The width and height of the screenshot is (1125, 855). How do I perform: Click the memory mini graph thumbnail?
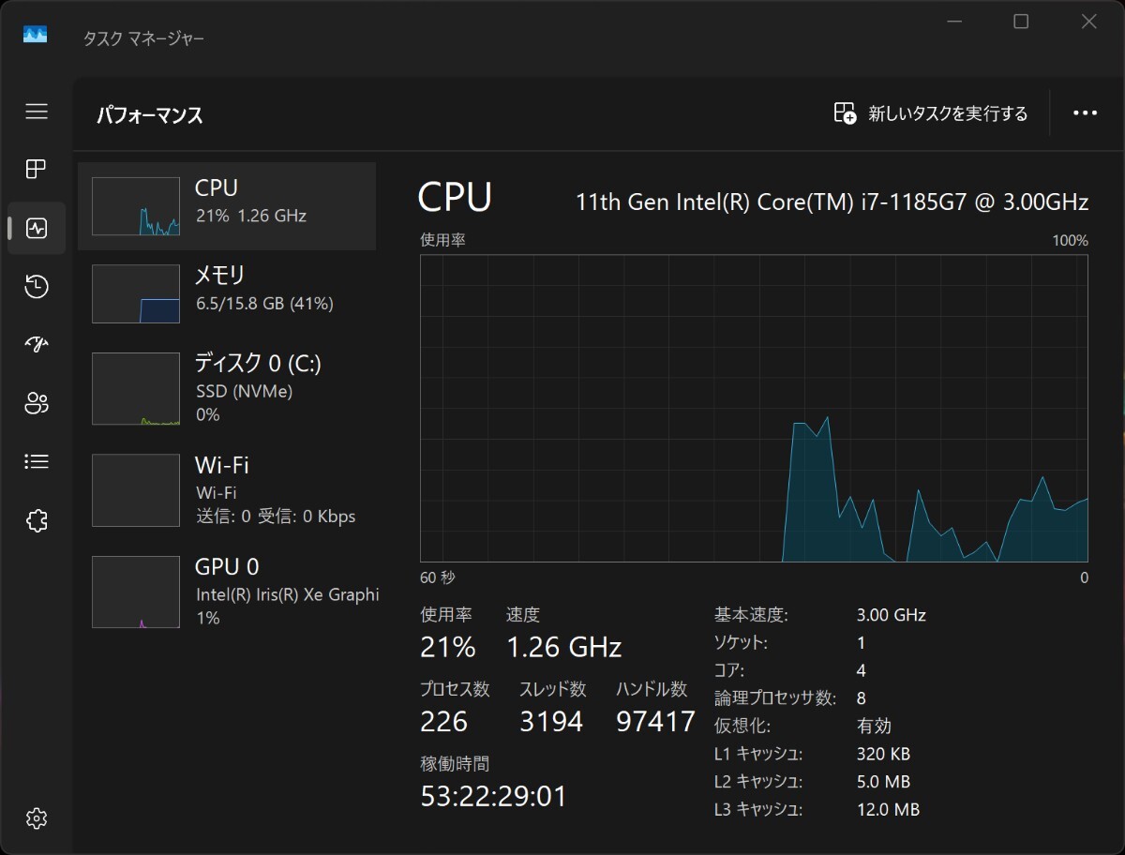136,293
